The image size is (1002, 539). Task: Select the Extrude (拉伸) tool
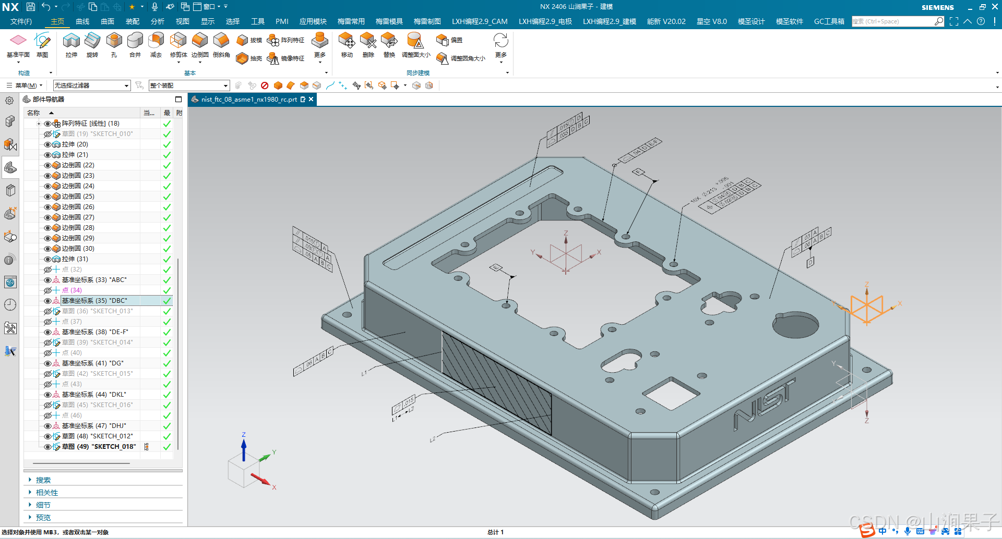click(x=71, y=45)
